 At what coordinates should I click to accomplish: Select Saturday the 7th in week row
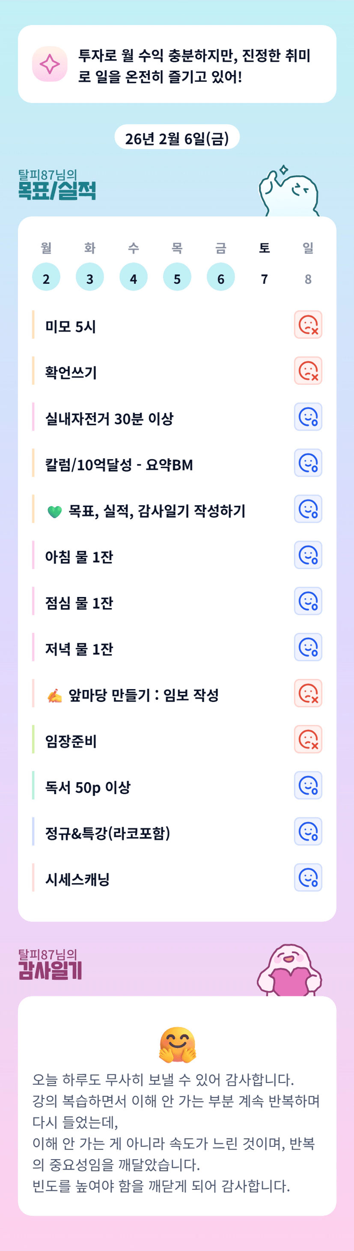[264, 278]
